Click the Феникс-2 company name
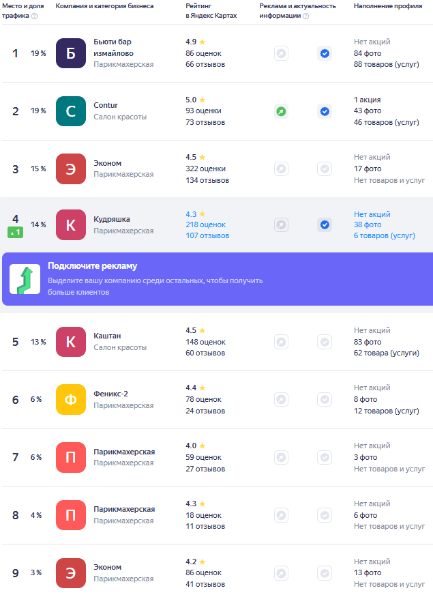 pos(110,394)
